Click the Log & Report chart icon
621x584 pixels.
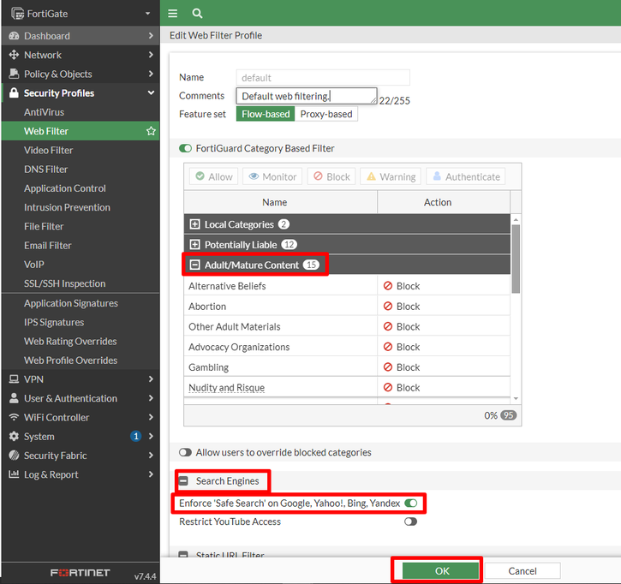pyautogui.click(x=14, y=474)
